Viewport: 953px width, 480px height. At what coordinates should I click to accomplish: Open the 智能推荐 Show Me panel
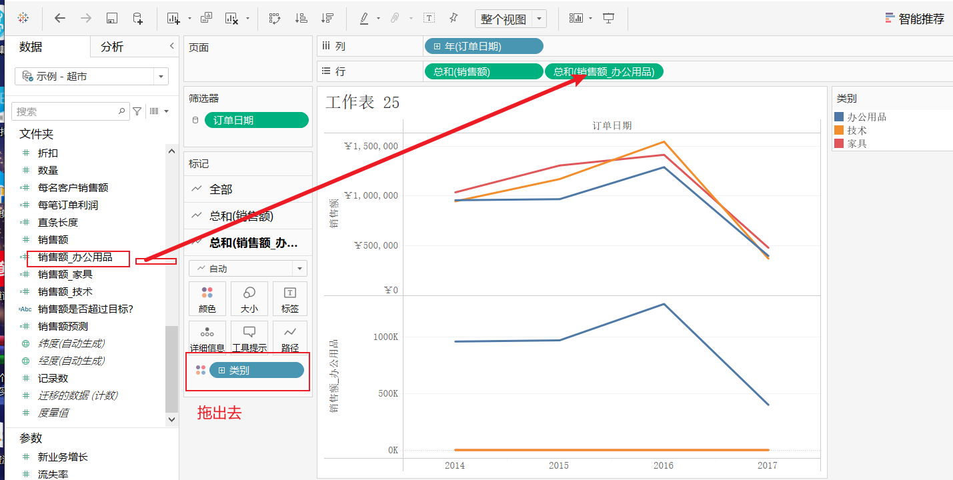click(x=914, y=19)
